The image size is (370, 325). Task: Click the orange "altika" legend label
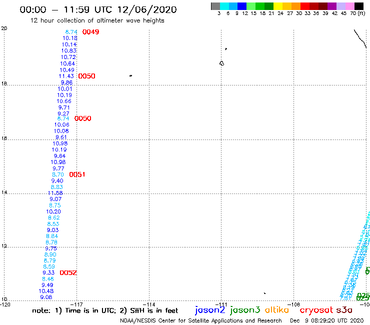pyautogui.click(x=277, y=310)
